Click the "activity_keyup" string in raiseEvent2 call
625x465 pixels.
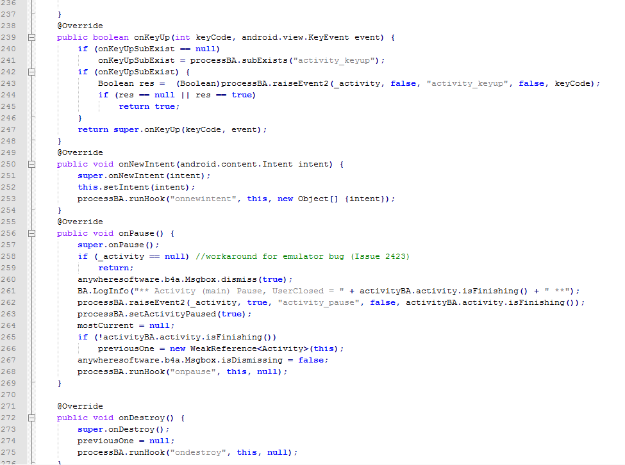click(467, 84)
